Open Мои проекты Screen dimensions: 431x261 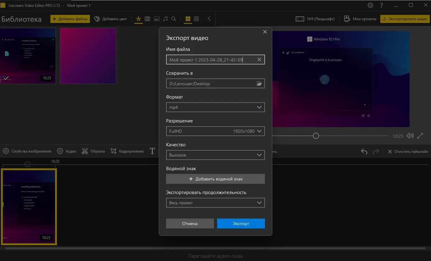click(x=360, y=19)
